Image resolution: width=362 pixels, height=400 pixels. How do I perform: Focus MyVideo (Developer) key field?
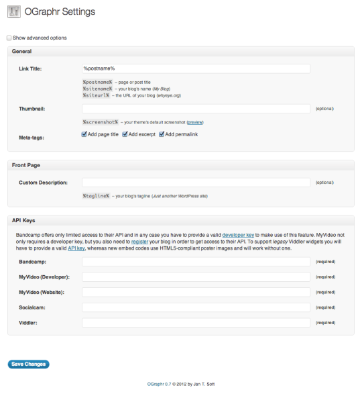tap(196, 277)
